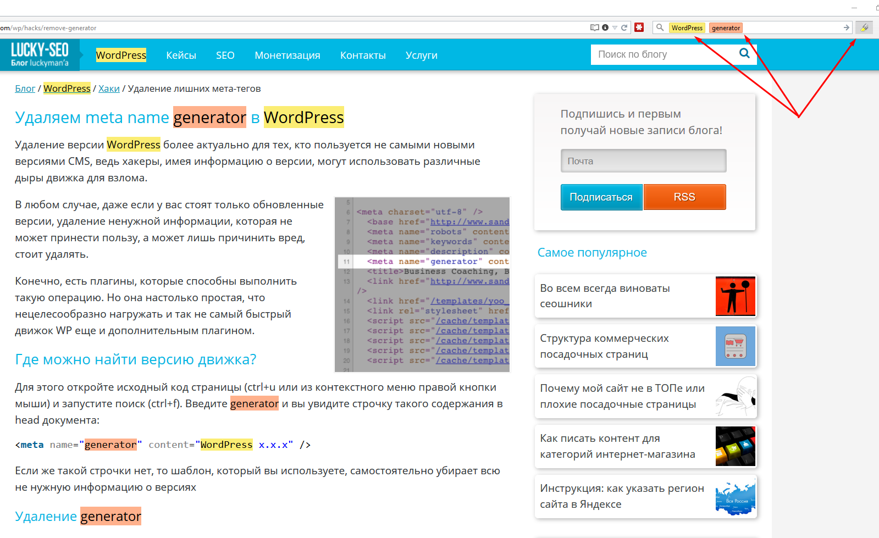Viewport: 879px width, 538px height.
Task: Click thumbnail of сеошники post
Action: (735, 296)
